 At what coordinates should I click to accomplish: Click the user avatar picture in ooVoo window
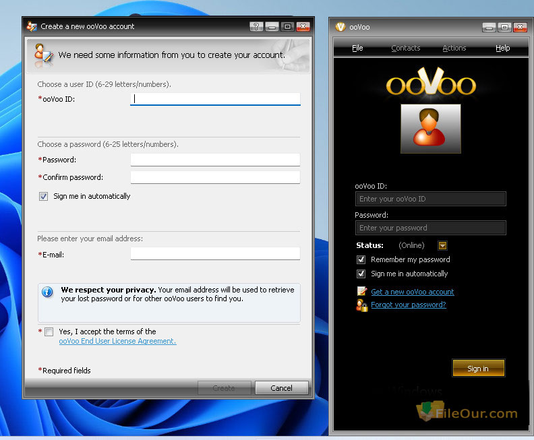[430, 129]
